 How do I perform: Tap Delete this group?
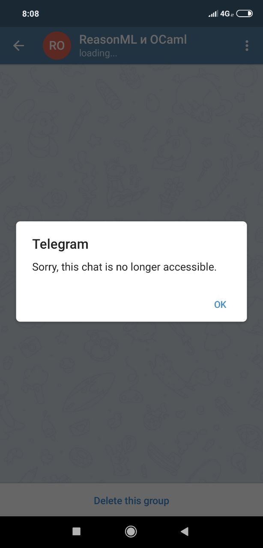point(131,500)
